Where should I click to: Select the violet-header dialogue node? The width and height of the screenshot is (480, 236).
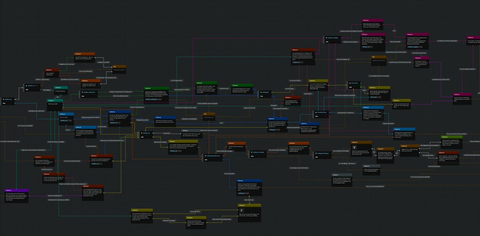16,196
